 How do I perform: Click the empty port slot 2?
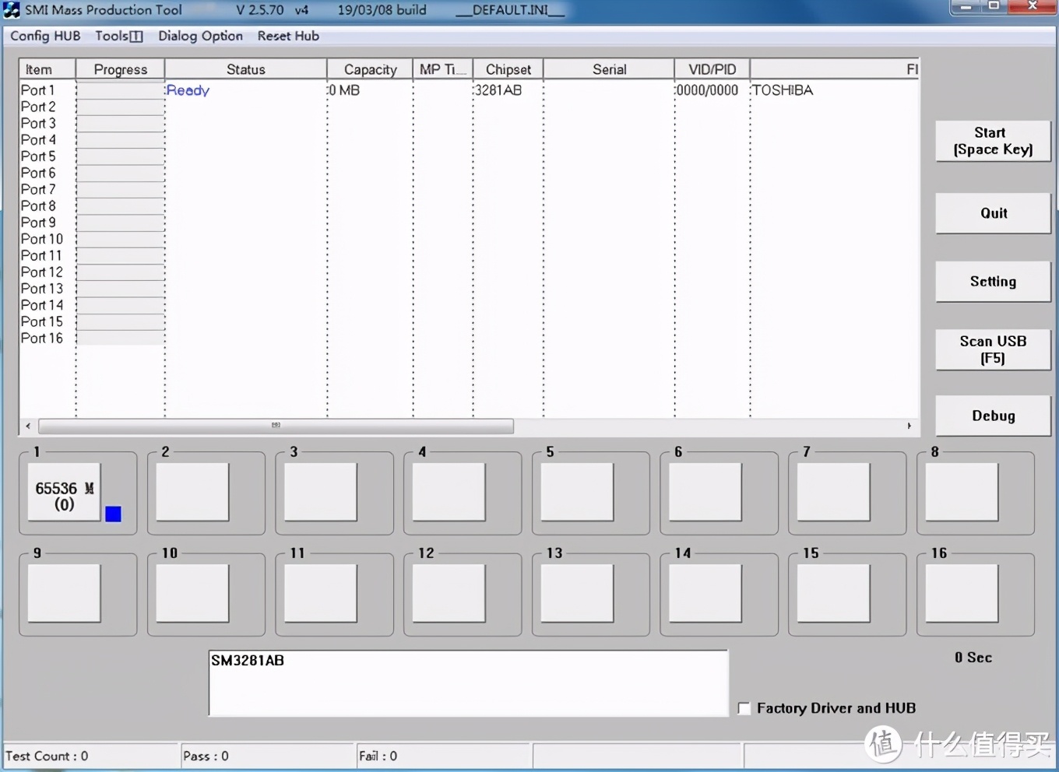point(192,493)
